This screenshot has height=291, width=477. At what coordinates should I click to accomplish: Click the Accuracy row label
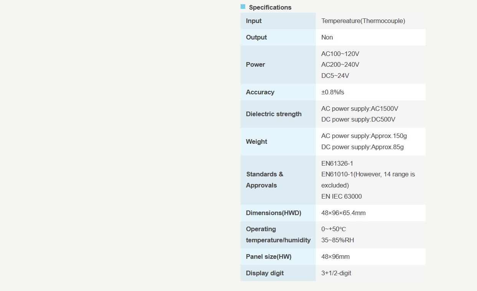(x=260, y=92)
